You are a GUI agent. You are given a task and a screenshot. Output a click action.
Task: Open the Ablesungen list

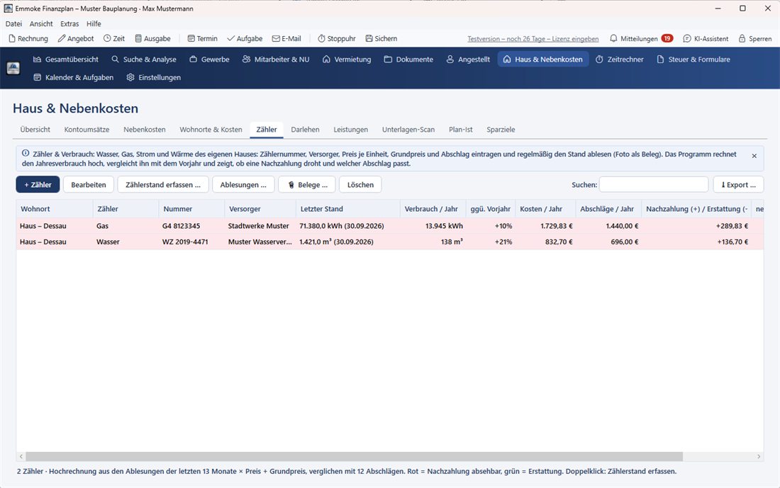pyautogui.click(x=243, y=184)
